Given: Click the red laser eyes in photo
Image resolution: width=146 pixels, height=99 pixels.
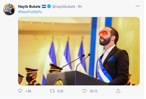Looking at the screenshot, I should [x=103, y=33].
